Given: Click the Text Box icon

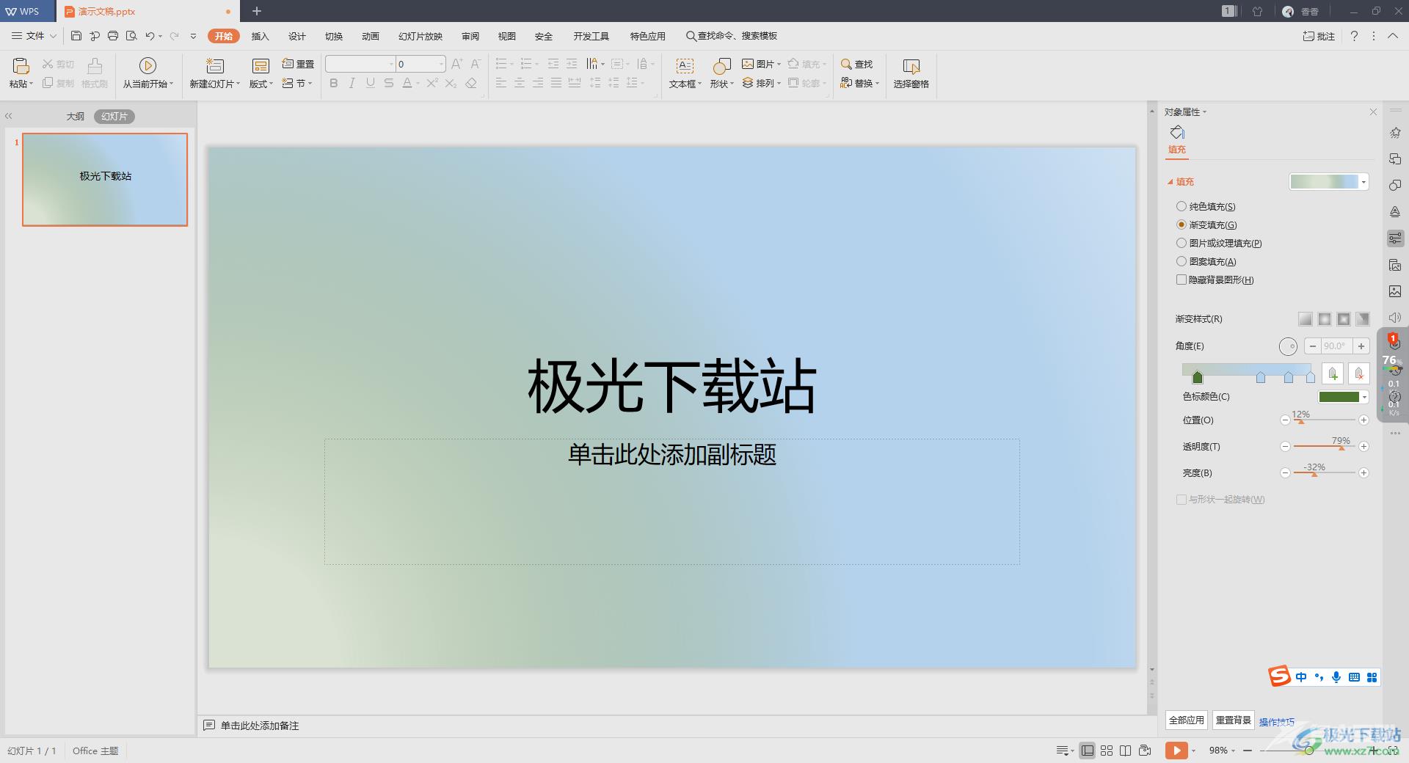Looking at the screenshot, I should pyautogui.click(x=685, y=66).
